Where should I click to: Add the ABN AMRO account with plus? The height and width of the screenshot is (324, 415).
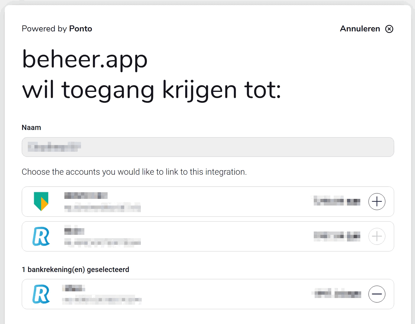coord(377,202)
